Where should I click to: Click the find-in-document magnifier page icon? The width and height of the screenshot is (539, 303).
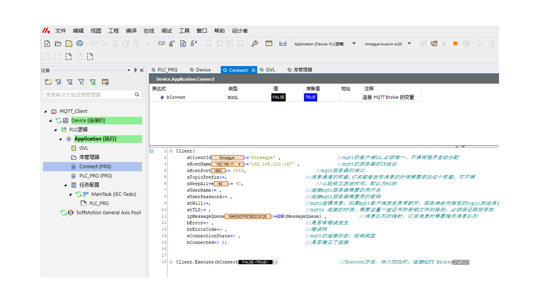point(183,43)
